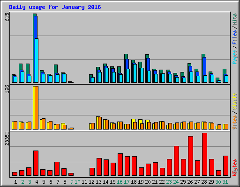Click day '7' on the x-axis

click(x=58, y=182)
